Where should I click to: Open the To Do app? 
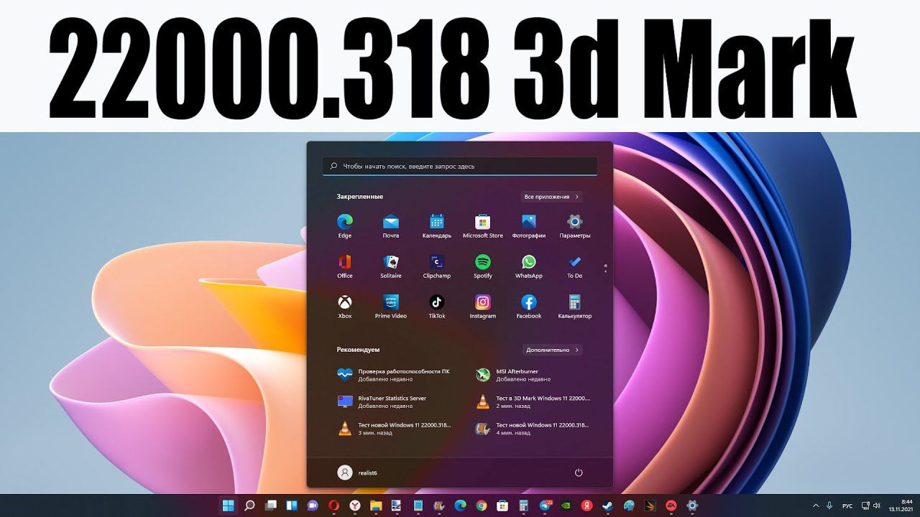coord(575,266)
